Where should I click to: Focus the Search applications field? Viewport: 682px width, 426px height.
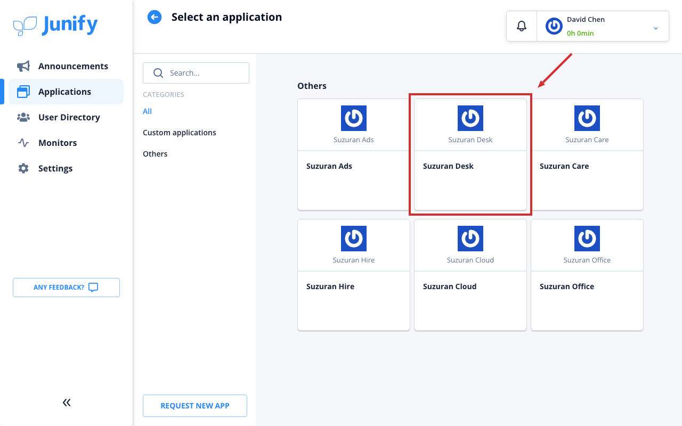[x=196, y=73]
